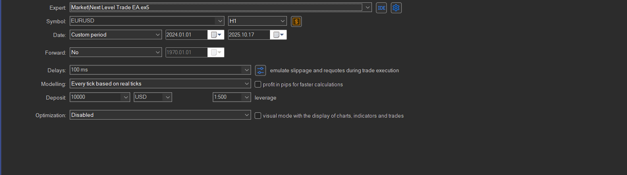This screenshot has height=175, width=627.
Task: Open expert settings gear icon
Action: [x=397, y=8]
